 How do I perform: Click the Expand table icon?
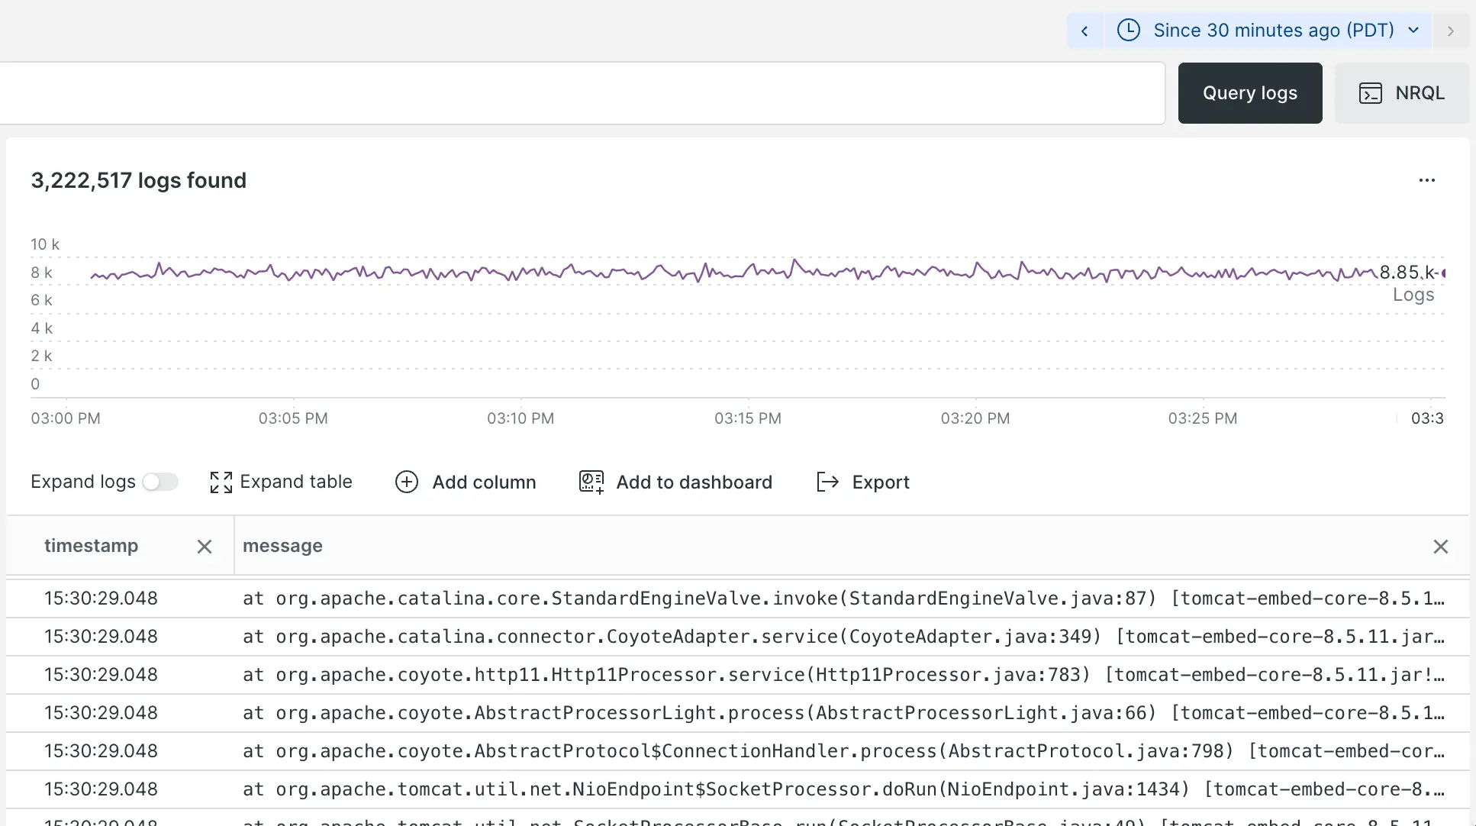click(x=221, y=482)
